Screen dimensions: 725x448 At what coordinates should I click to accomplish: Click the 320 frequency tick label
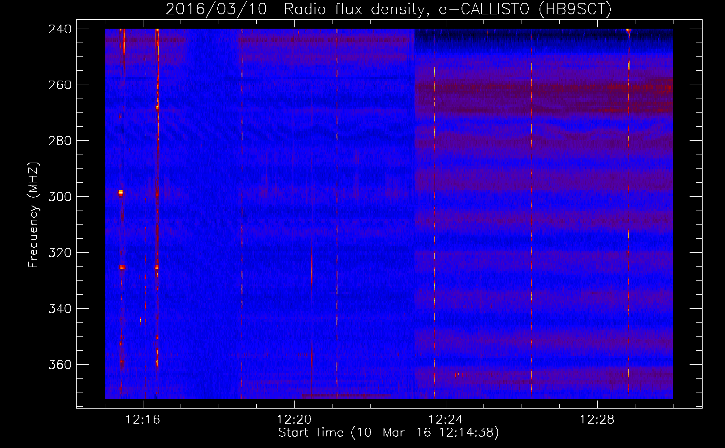pos(60,253)
